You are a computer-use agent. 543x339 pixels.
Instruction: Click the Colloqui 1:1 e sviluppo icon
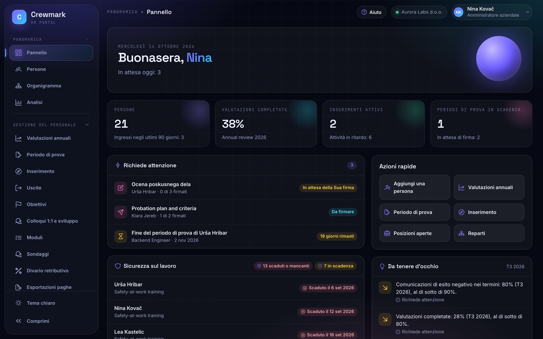click(x=18, y=221)
